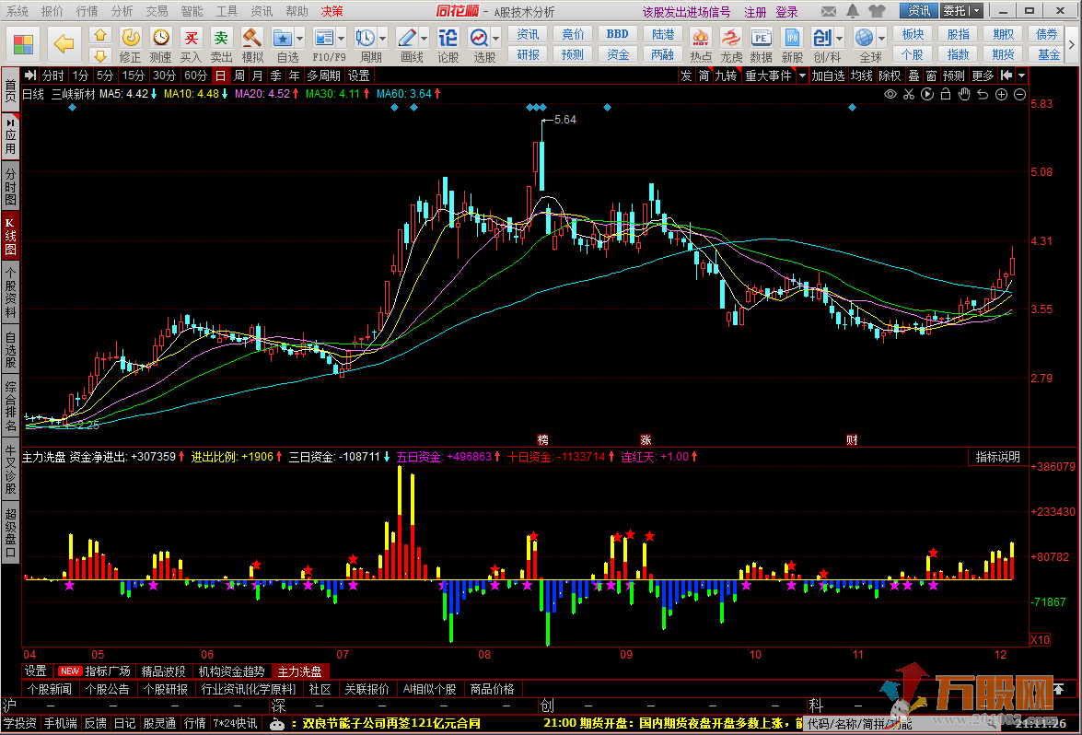
Task: Open the 数据 PE data icon
Action: tap(762, 38)
